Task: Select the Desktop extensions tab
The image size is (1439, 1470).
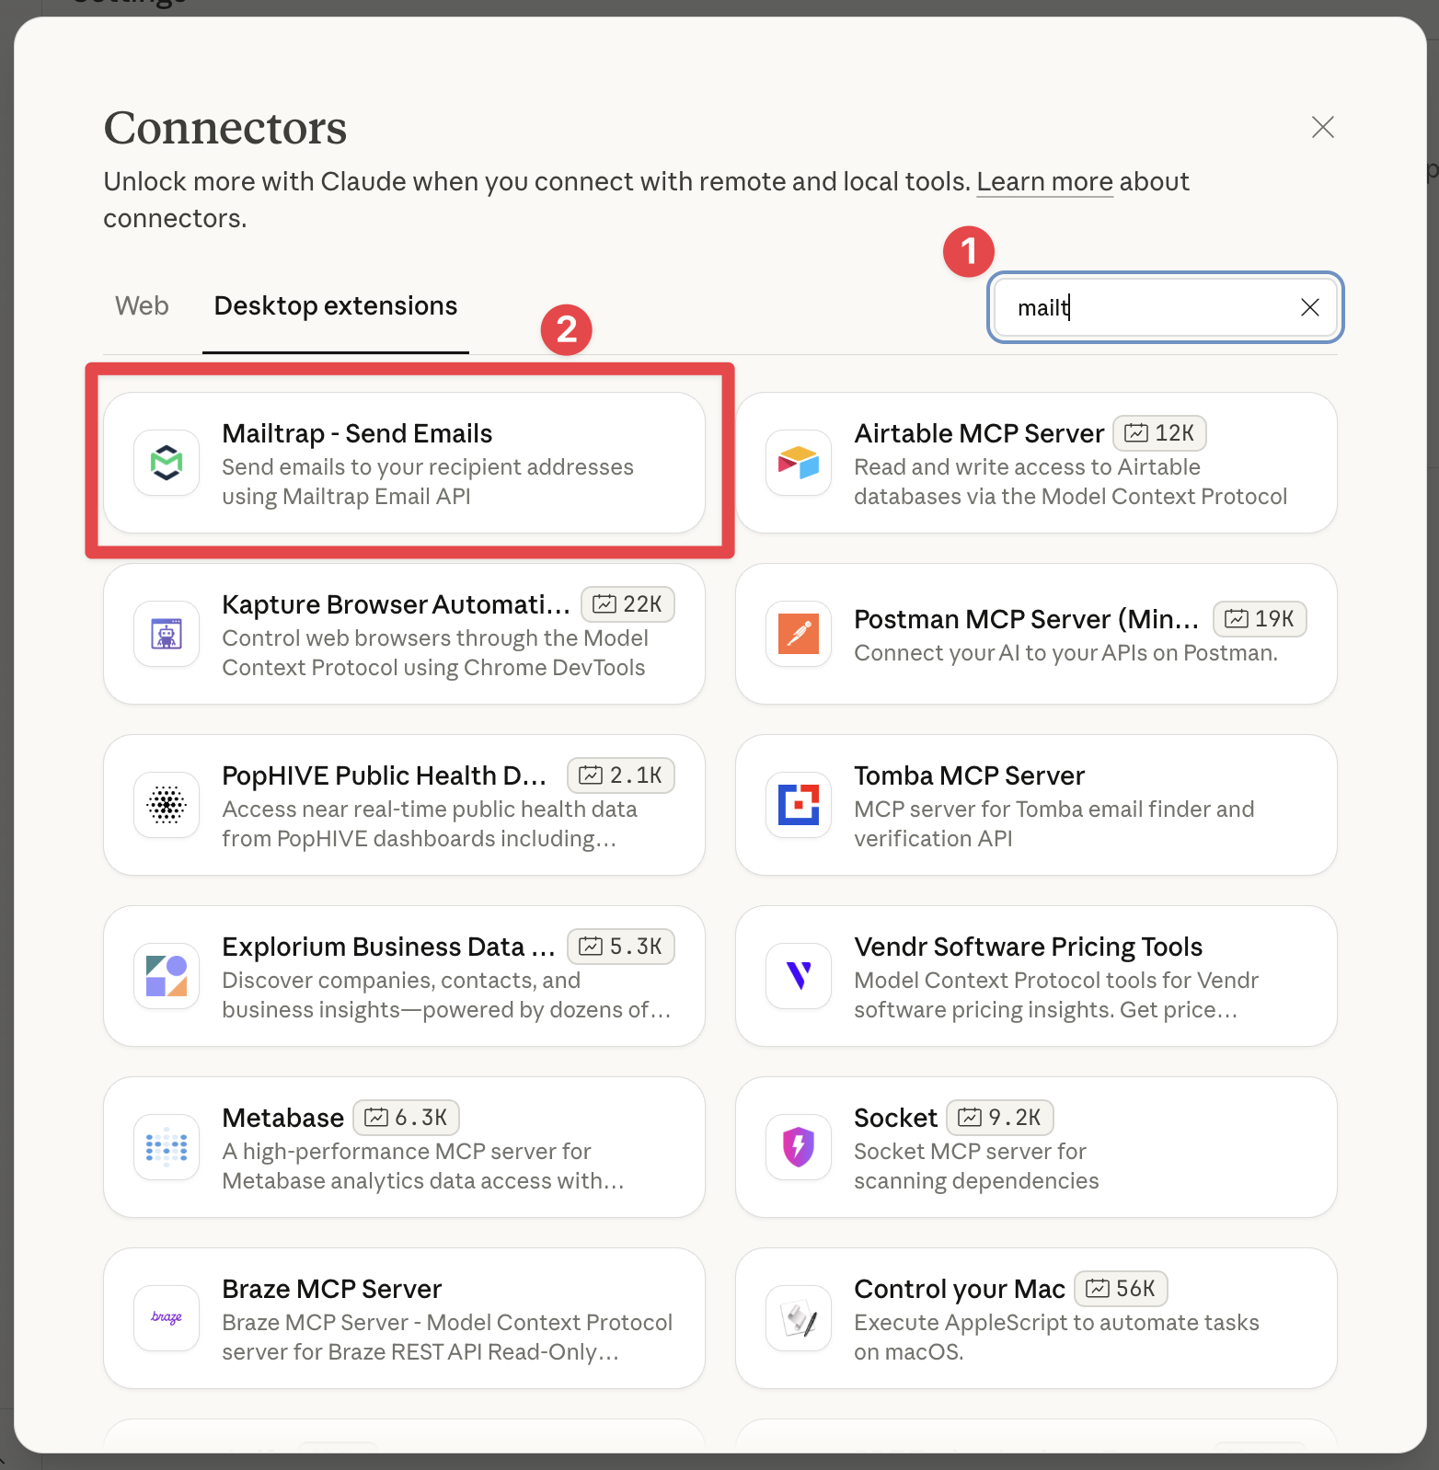Action: 336,306
